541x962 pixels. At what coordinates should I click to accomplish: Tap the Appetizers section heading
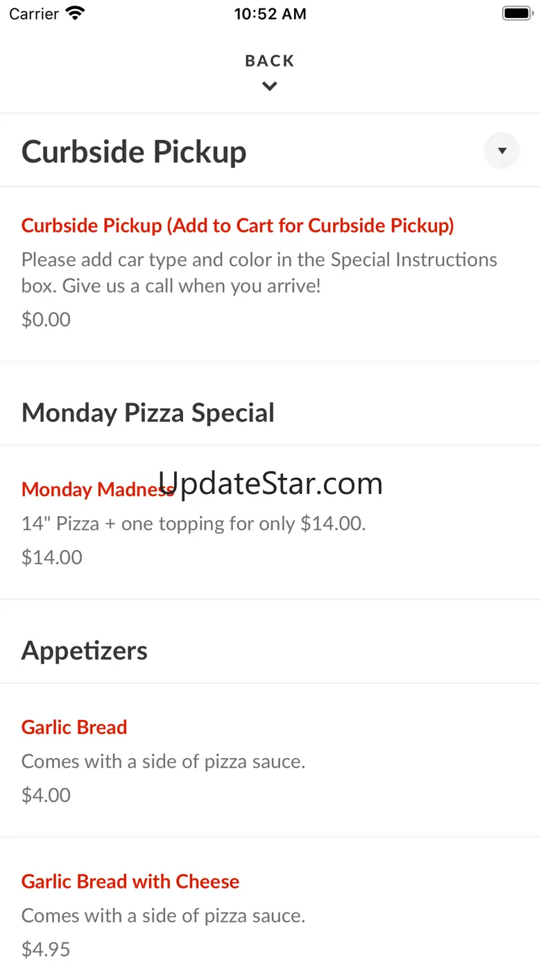click(85, 651)
